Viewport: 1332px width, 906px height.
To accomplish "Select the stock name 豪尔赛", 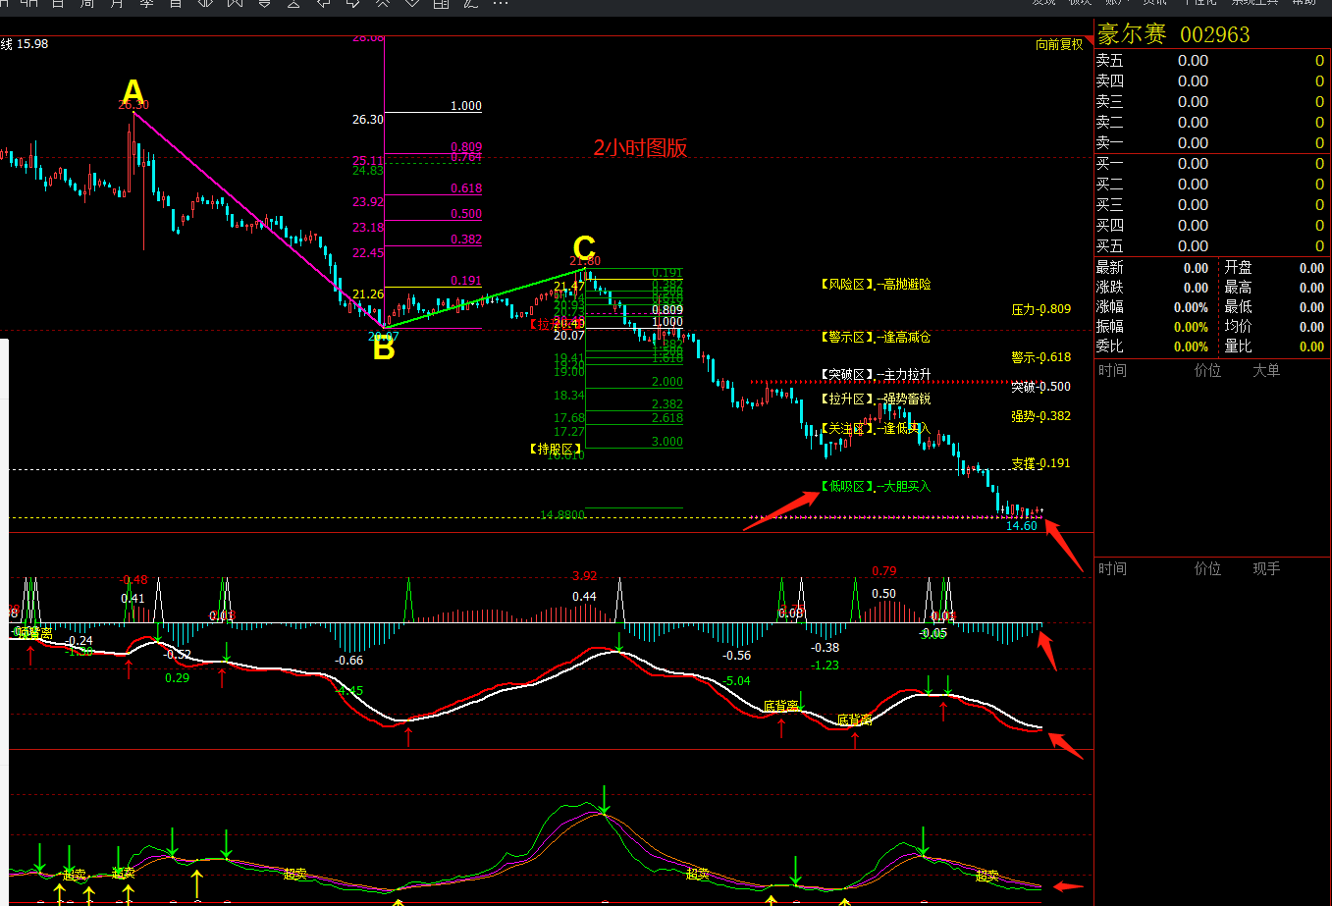I will tap(1132, 34).
